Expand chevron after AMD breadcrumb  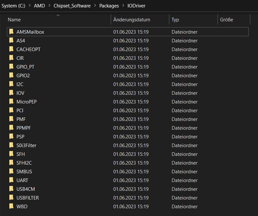click(49, 5)
